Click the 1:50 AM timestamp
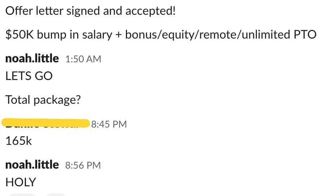This screenshot has width=329, height=196. [x=83, y=59]
